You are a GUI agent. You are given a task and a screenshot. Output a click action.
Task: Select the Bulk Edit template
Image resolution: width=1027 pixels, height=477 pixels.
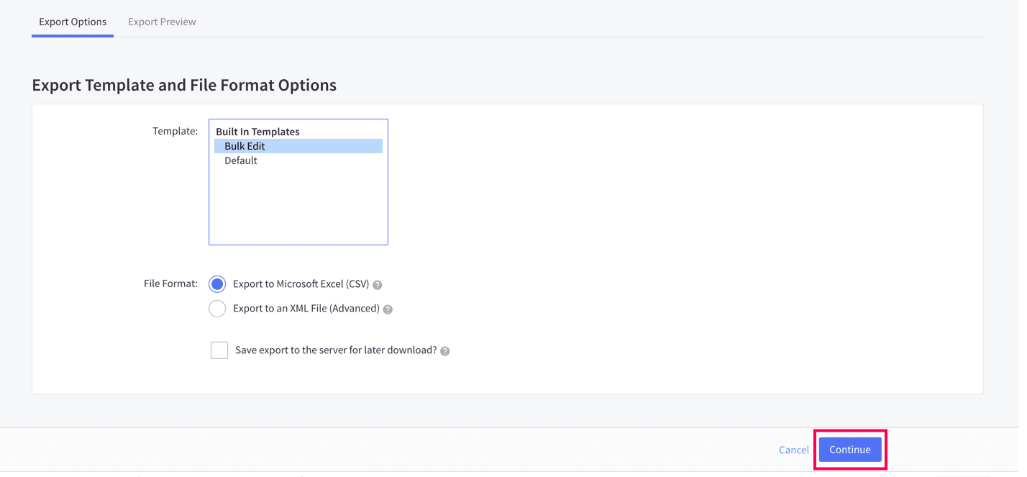(x=245, y=146)
